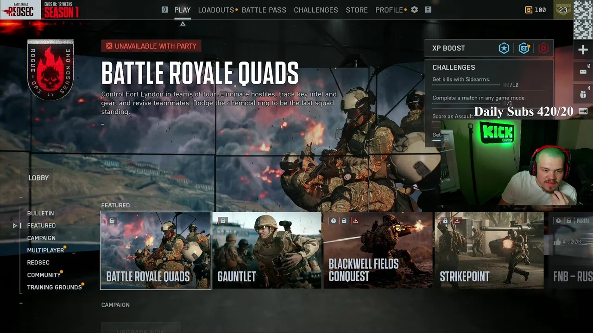Open the PROFILE tab
593x333 pixels.
coord(389,10)
